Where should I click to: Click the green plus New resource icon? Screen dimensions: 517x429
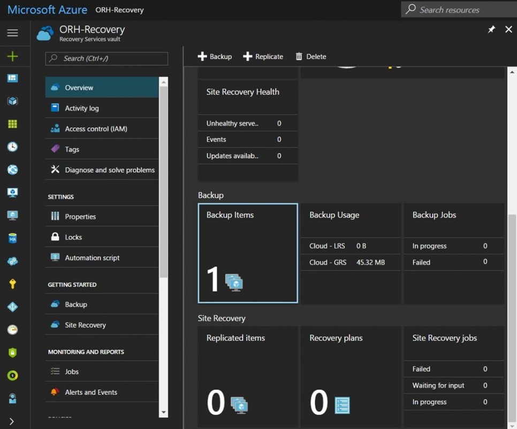12,56
